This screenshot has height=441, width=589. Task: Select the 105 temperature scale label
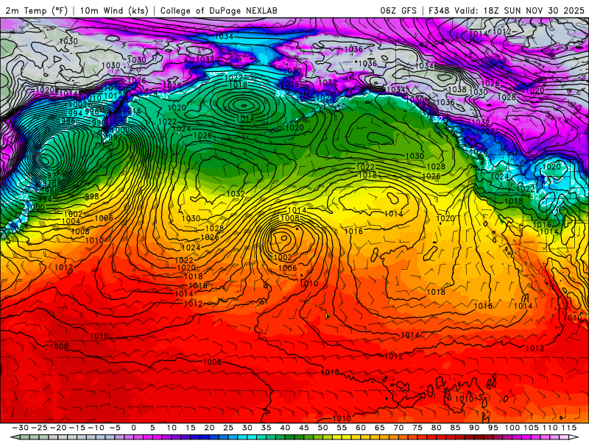pos(531,428)
